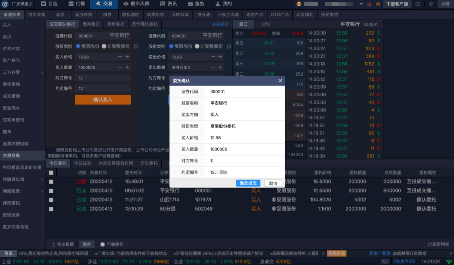Open 行情 chart tab in top navigation
Viewport: 454px width, 265px height.
76,4
